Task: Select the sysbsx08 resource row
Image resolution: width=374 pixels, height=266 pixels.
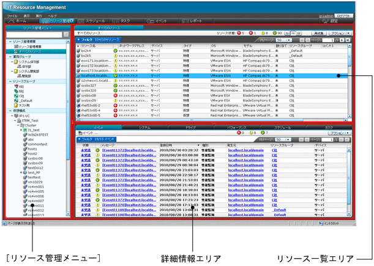Action: tap(212, 95)
